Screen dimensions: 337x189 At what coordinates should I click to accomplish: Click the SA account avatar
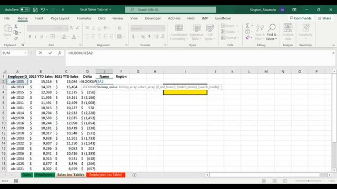(x=282, y=9)
